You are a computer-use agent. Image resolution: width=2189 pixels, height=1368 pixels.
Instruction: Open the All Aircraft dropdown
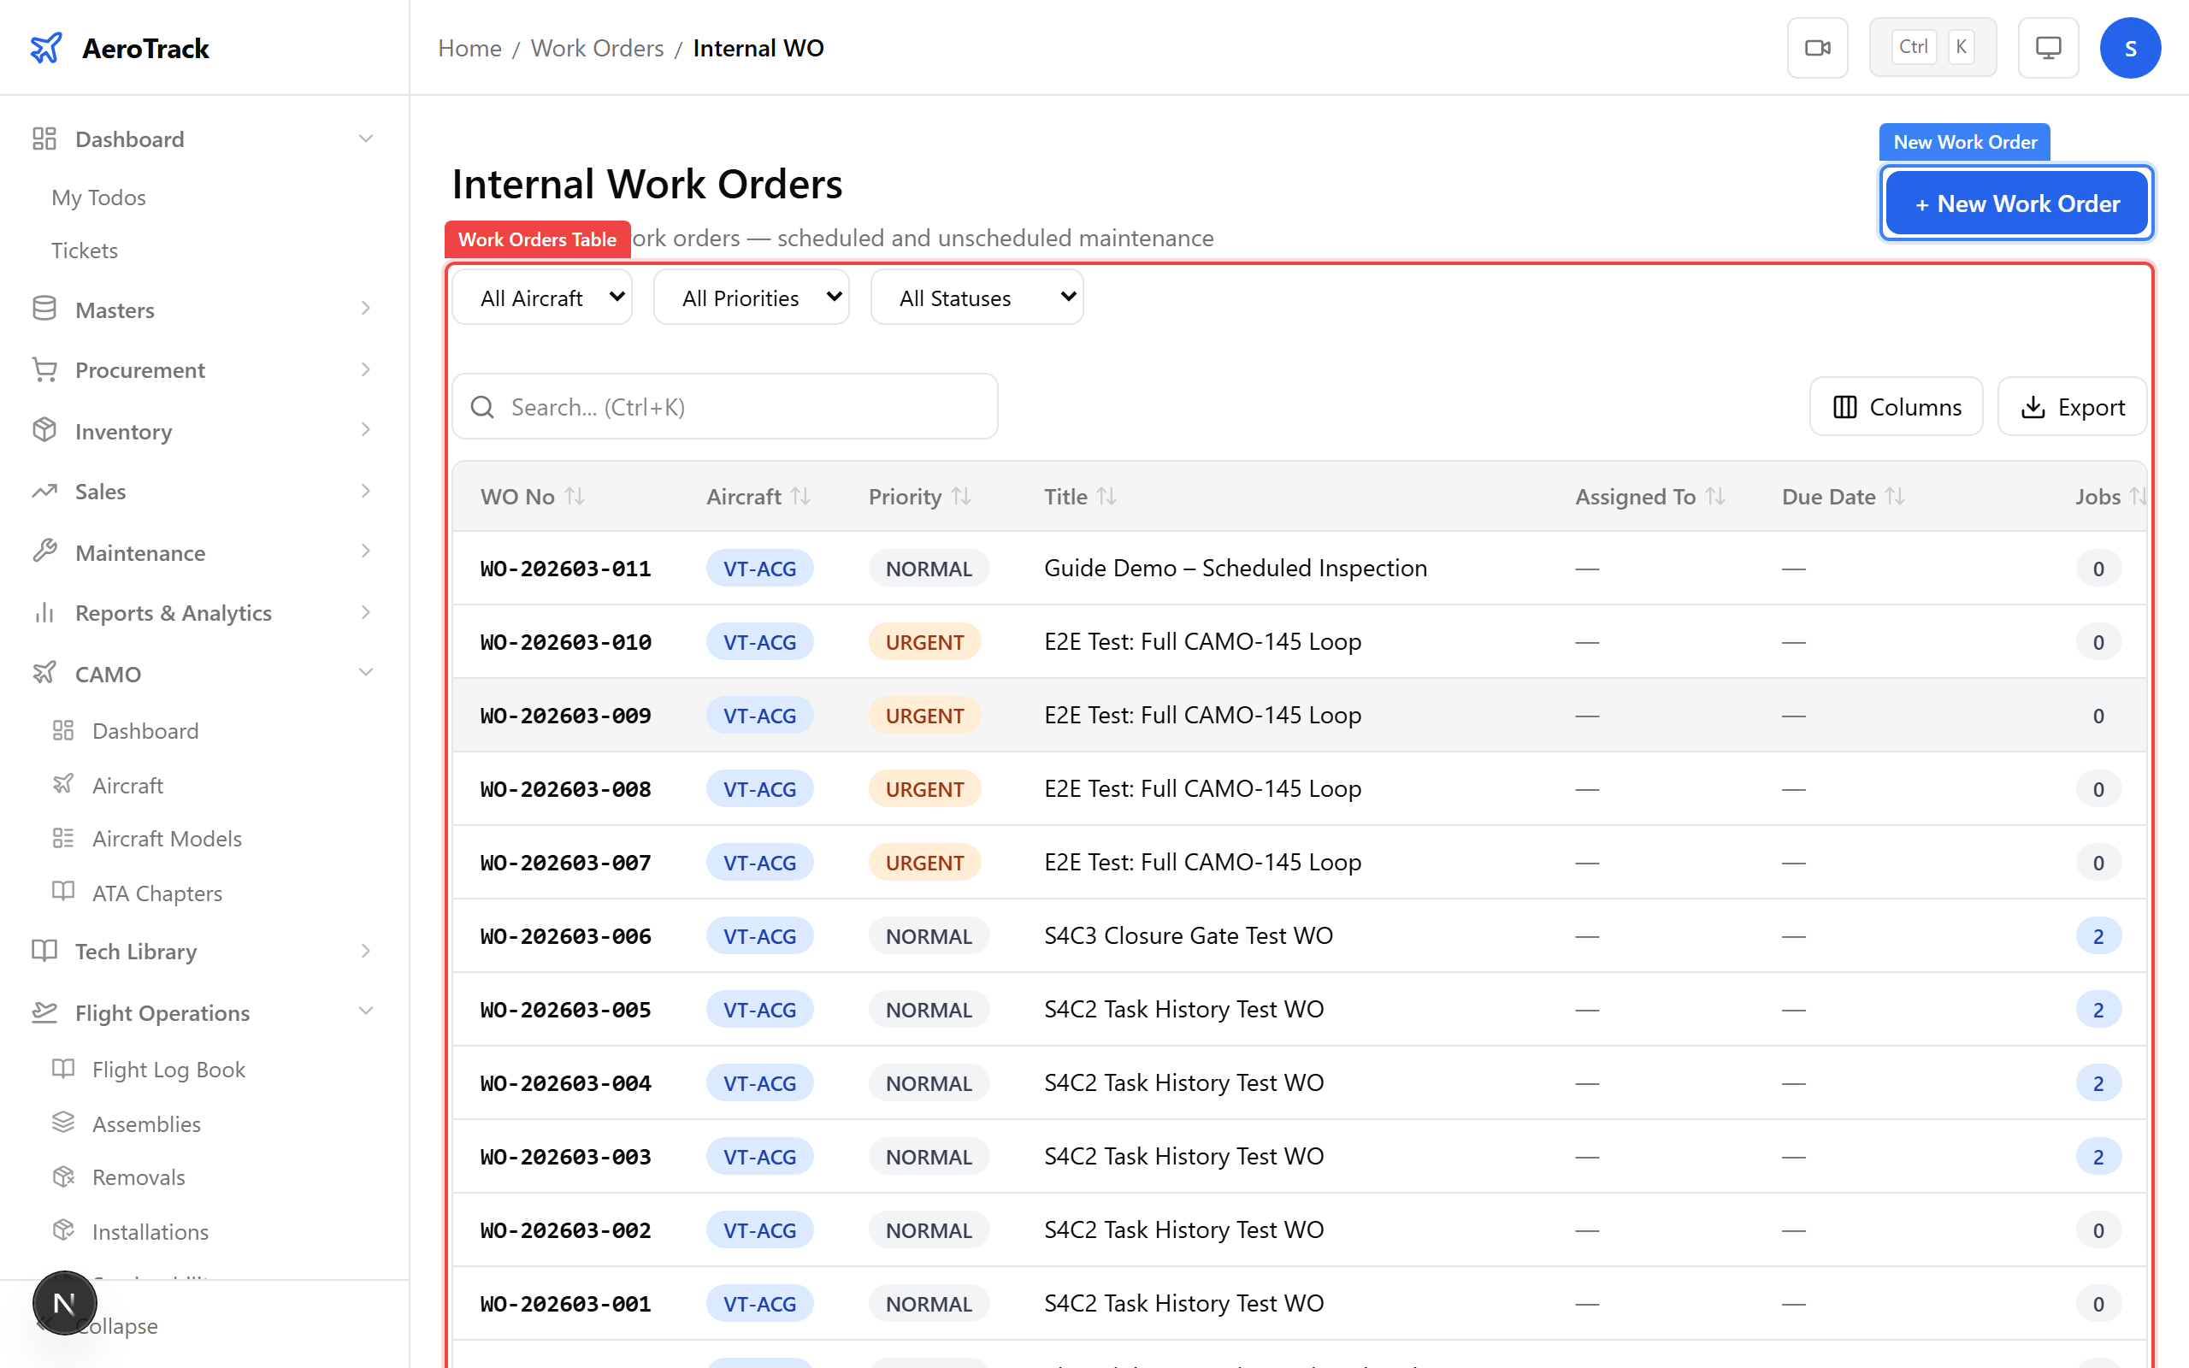click(541, 297)
